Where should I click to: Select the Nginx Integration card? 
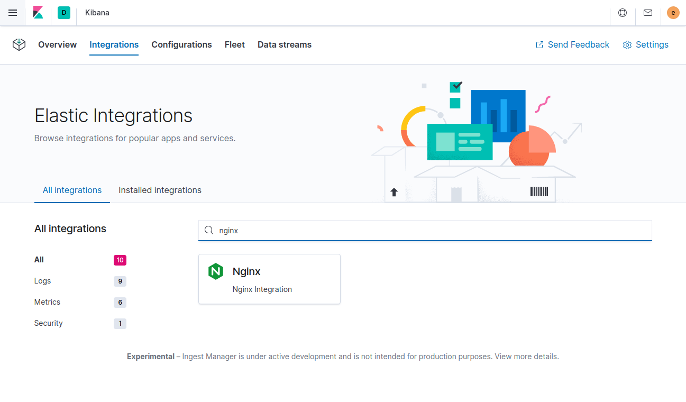click(x=269, y=279)
